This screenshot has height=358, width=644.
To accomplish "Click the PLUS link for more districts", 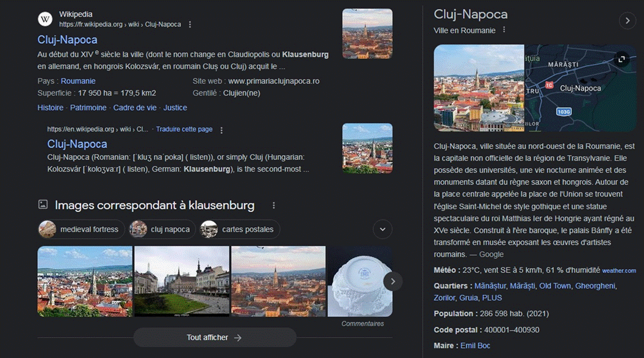I will coord(492,298).
